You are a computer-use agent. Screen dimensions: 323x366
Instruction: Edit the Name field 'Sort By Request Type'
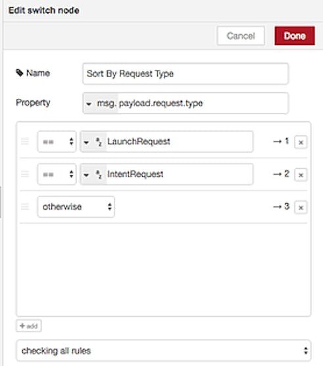pyautogui.click(x=186, y=74)
